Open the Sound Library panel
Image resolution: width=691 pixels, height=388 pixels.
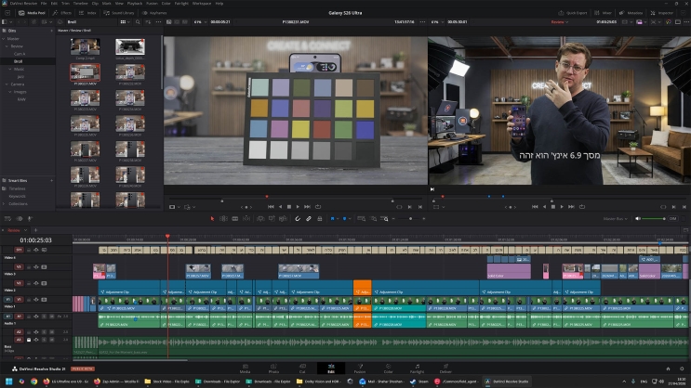(119, 13)
